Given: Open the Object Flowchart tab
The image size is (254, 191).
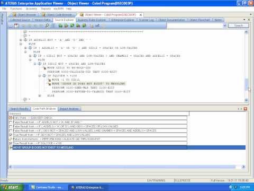Looking at the screenshot, I should click(199, 20).
